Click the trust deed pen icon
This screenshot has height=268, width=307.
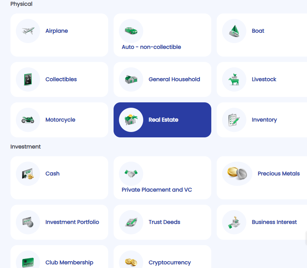(x=131, y=222)
